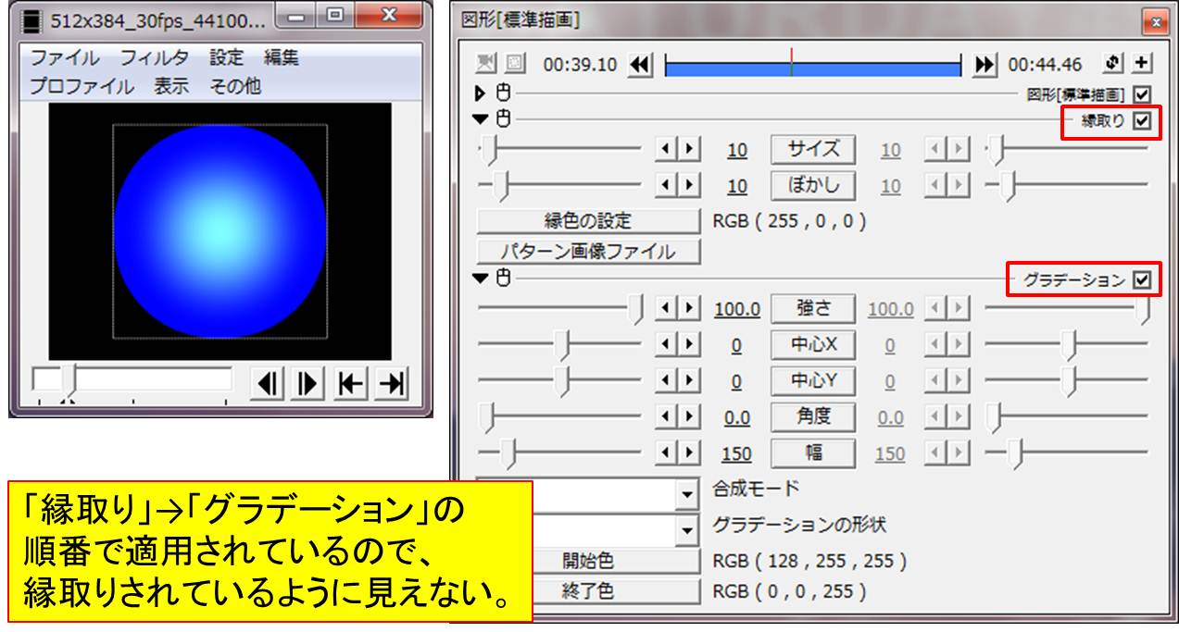Disable the グラデーション effect checkbox
This screenshot has width=1179, height=632.
coord(1141,279)
